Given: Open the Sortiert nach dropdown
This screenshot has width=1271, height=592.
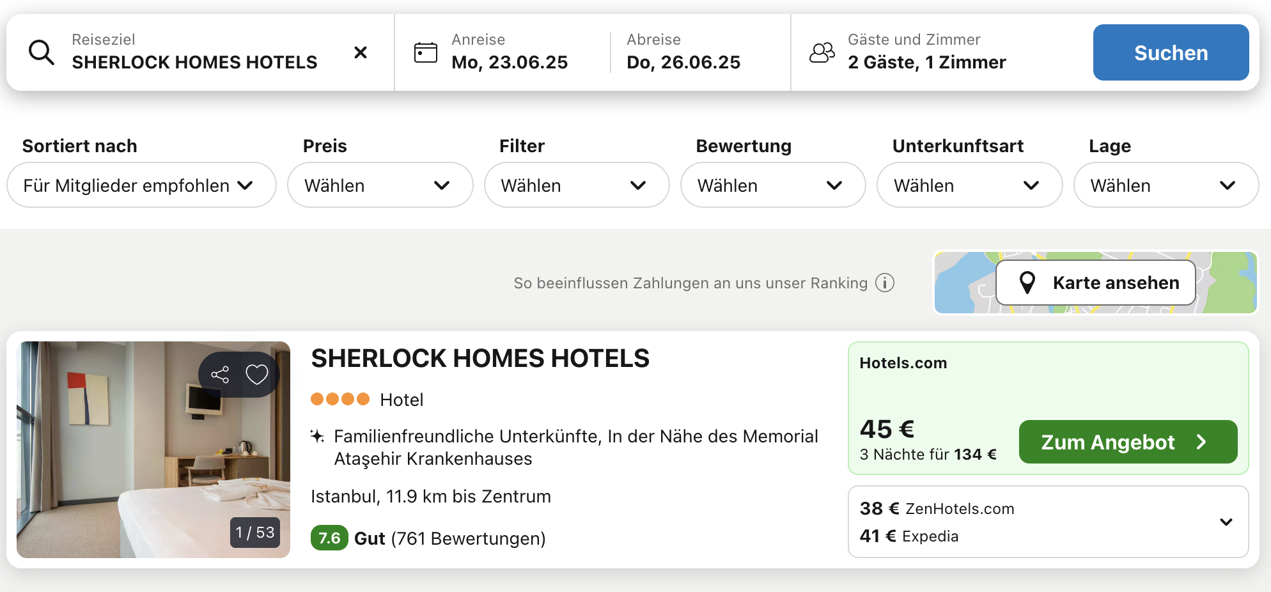Looking at the screenshot, I should pyautogui.click(x=141, y=185).
